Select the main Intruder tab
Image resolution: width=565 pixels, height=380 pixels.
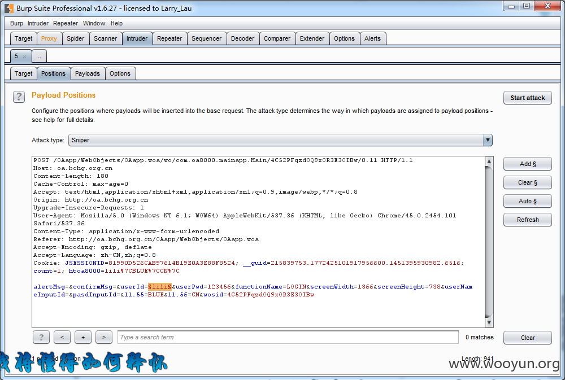[137, 38]
